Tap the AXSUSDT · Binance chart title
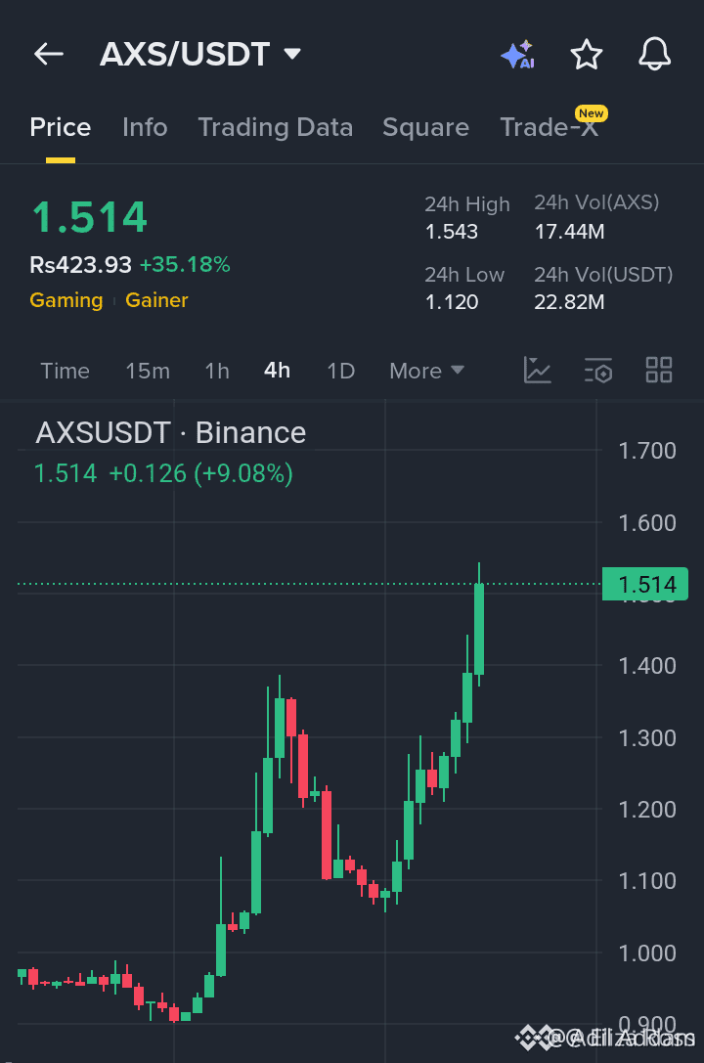 pos(171,432)
